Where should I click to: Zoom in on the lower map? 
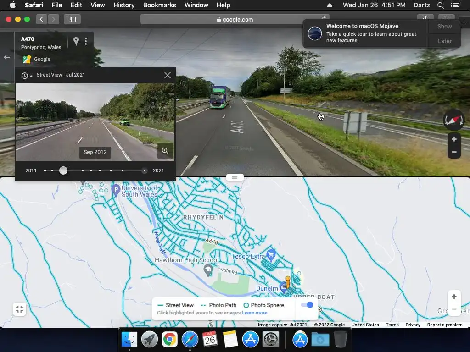pyautogui.click(x=454, y=297)
